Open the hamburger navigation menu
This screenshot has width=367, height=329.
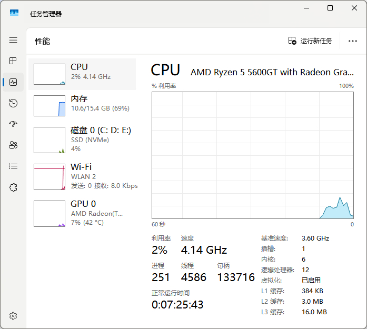13,40
